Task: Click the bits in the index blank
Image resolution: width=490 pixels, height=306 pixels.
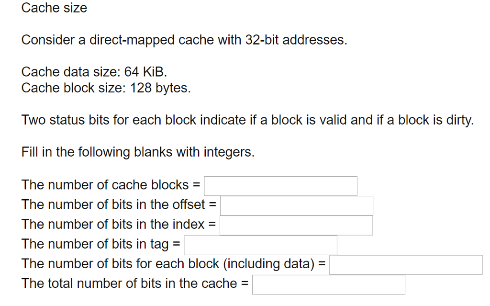Action: coord(296,225)
